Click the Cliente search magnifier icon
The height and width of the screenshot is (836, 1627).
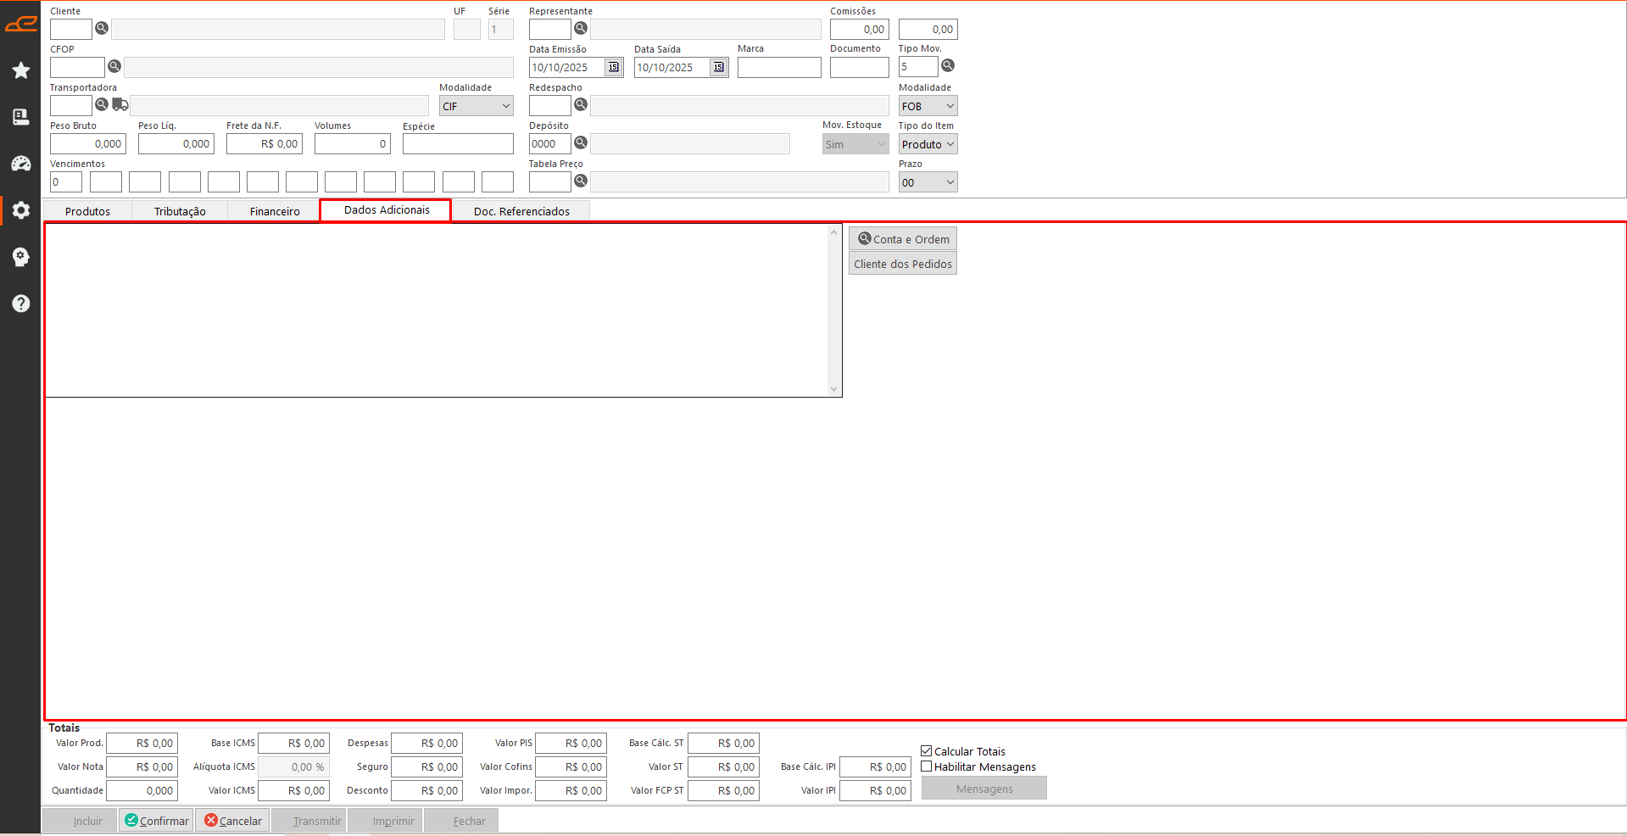tap(102, 29)
